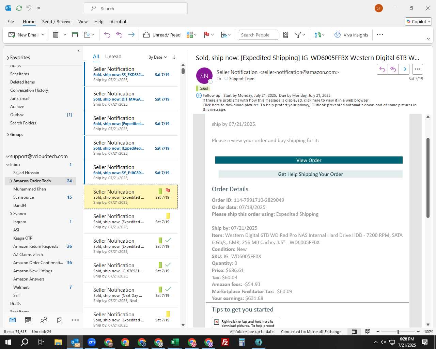Open more actions ellipsis in reading pane
Image resolution: width=436 pixels, height=349 pixels.
point(417,69)
